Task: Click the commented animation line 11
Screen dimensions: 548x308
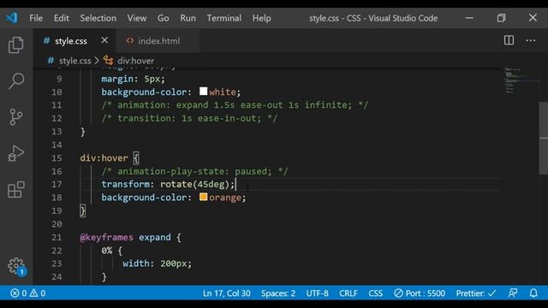Action: 235,105
